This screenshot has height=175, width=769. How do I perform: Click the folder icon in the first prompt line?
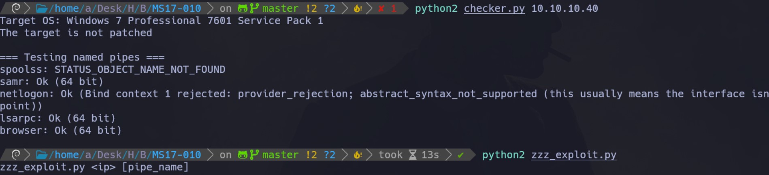point(41,8)
